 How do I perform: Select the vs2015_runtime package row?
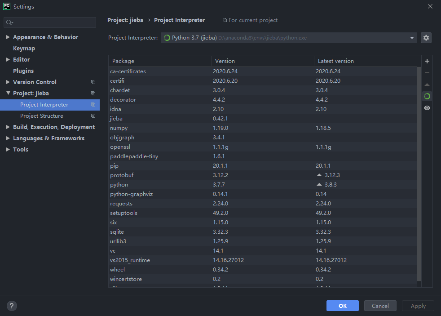(x=263, y=260)
